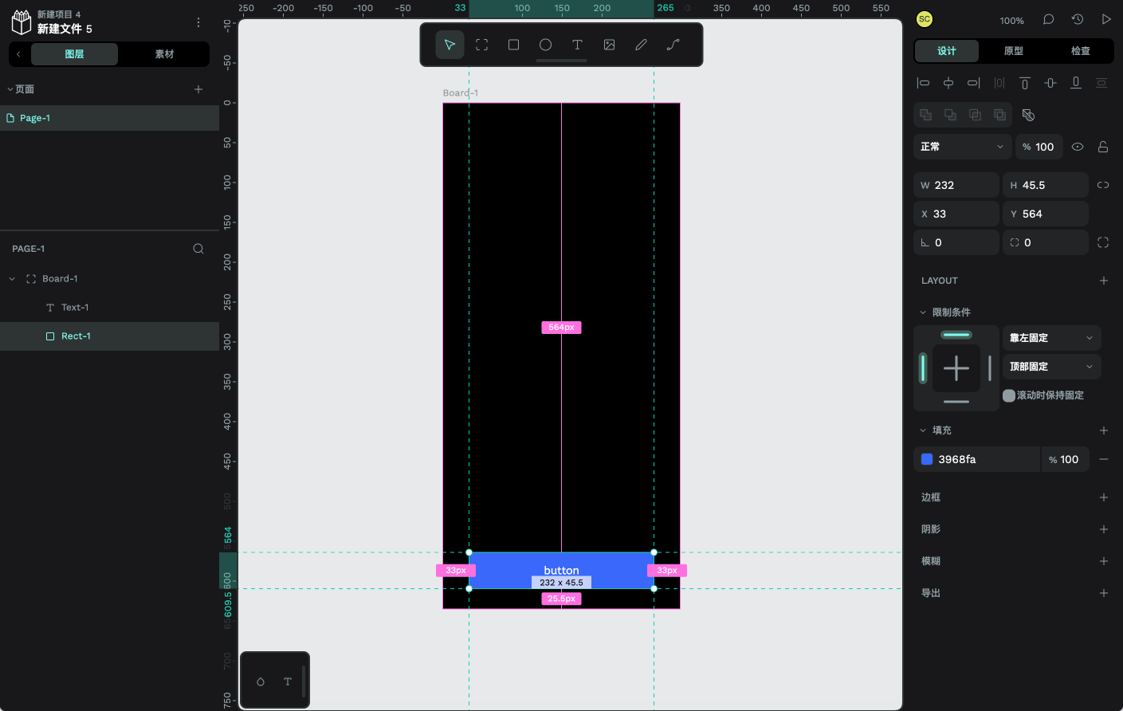Enable the 滚动时保持固定 checkbox

pyautogui.click(x=1009, y=395)
